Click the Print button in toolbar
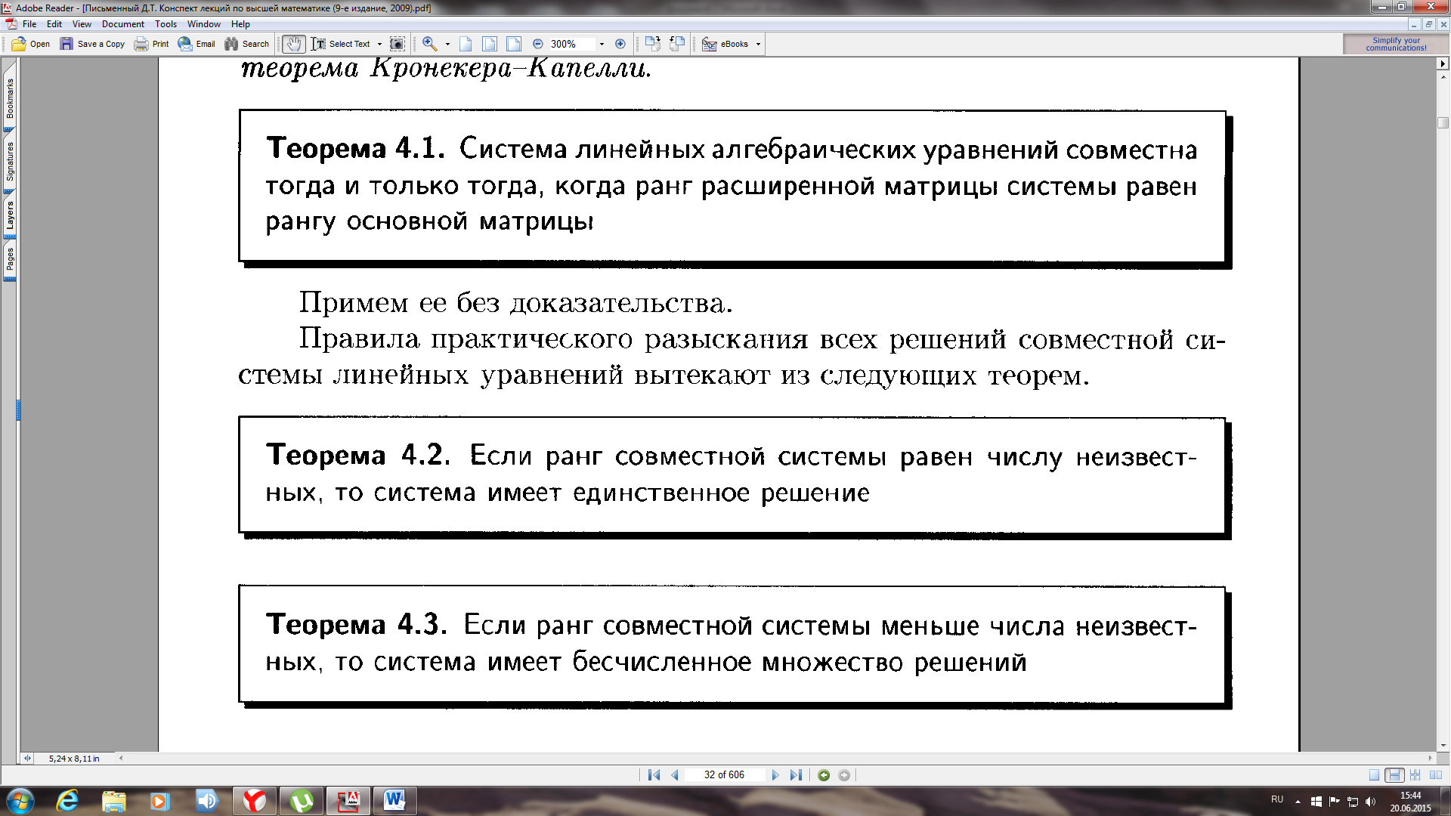 click(x=151, y=44)
